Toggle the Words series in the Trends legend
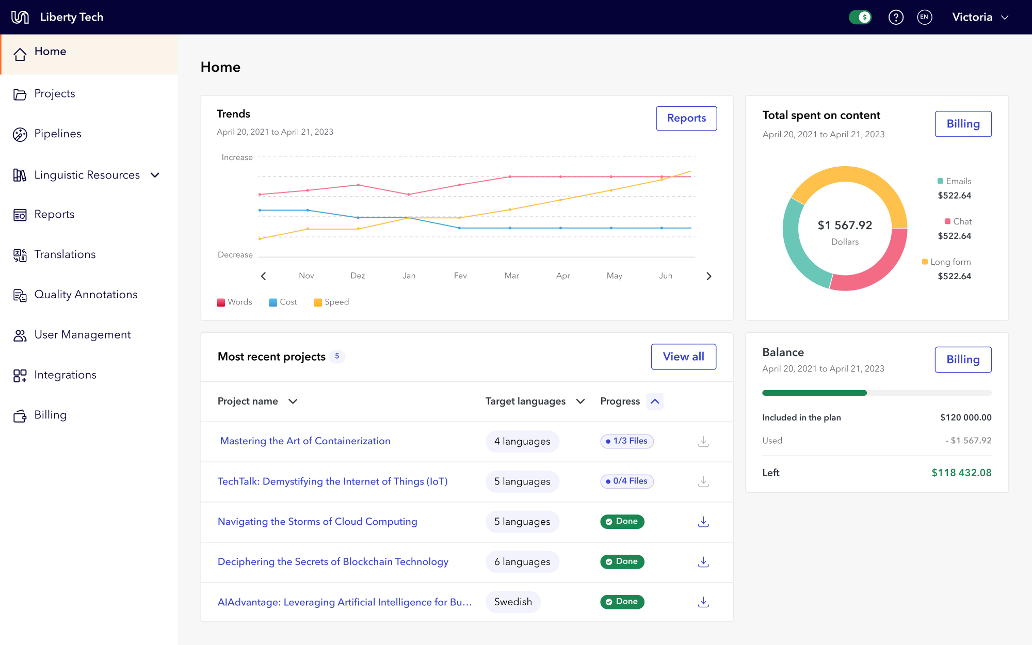This screenshot has width=1032, height=645. (235, 302)
